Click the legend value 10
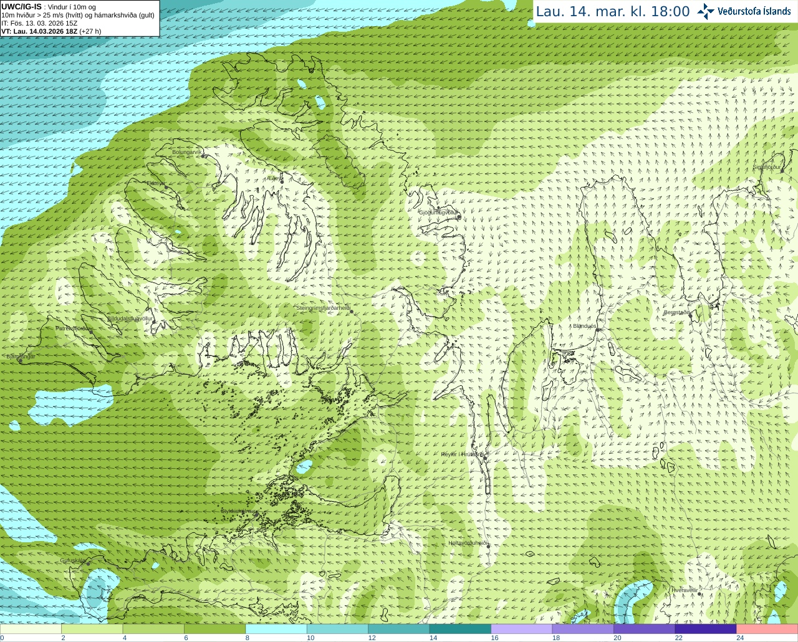Screen dimensions: 798x642 310,638
